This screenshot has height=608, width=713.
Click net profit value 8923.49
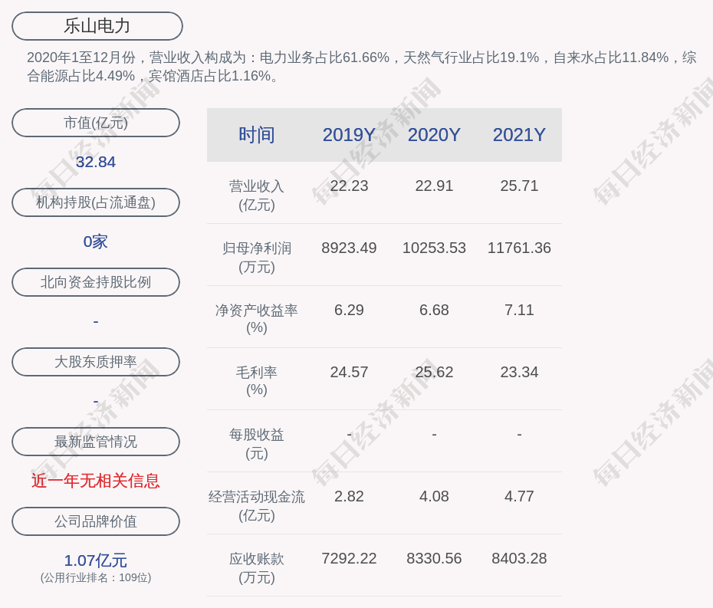click(x=349, y=248)
